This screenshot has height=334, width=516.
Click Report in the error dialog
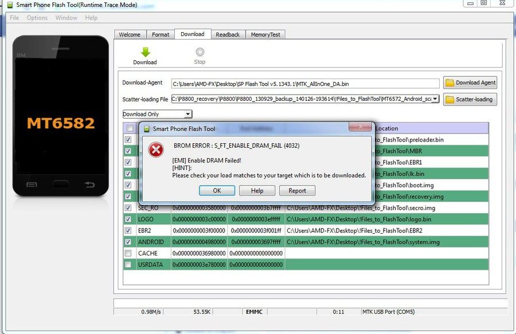point(297,191)
